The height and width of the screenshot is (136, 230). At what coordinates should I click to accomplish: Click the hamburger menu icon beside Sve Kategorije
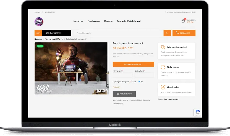point(38,33)
